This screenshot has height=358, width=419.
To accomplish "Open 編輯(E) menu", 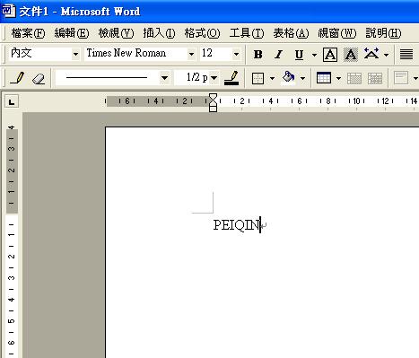I will point(72,33).
